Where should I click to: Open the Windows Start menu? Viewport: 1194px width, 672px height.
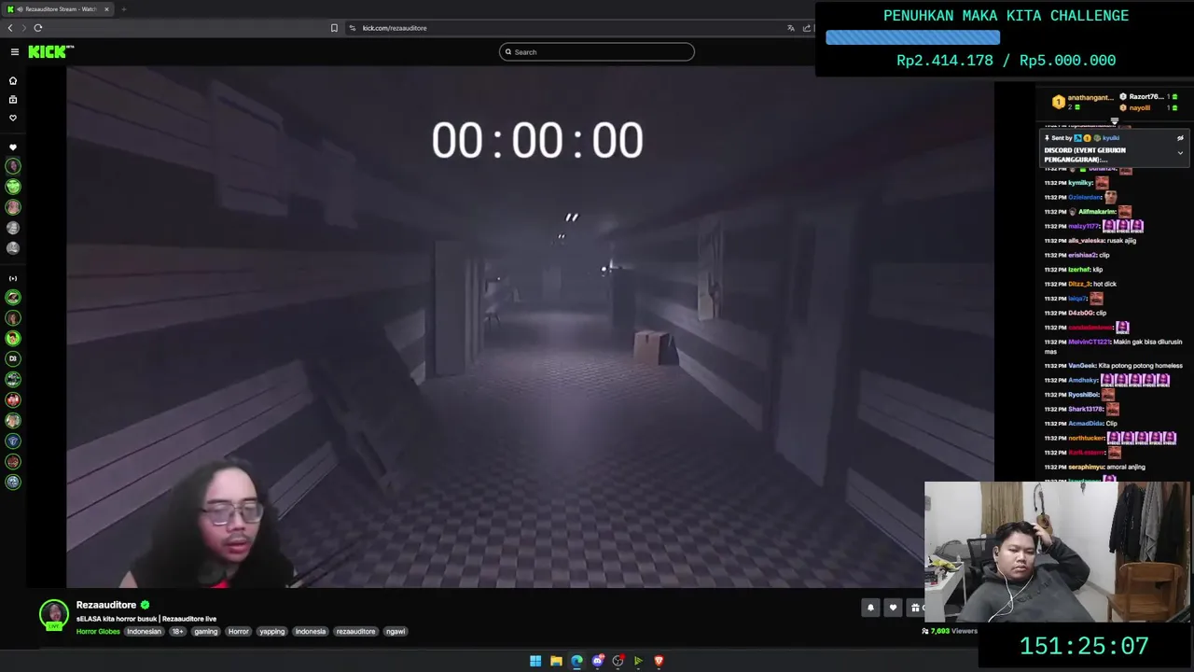(535, 661)
